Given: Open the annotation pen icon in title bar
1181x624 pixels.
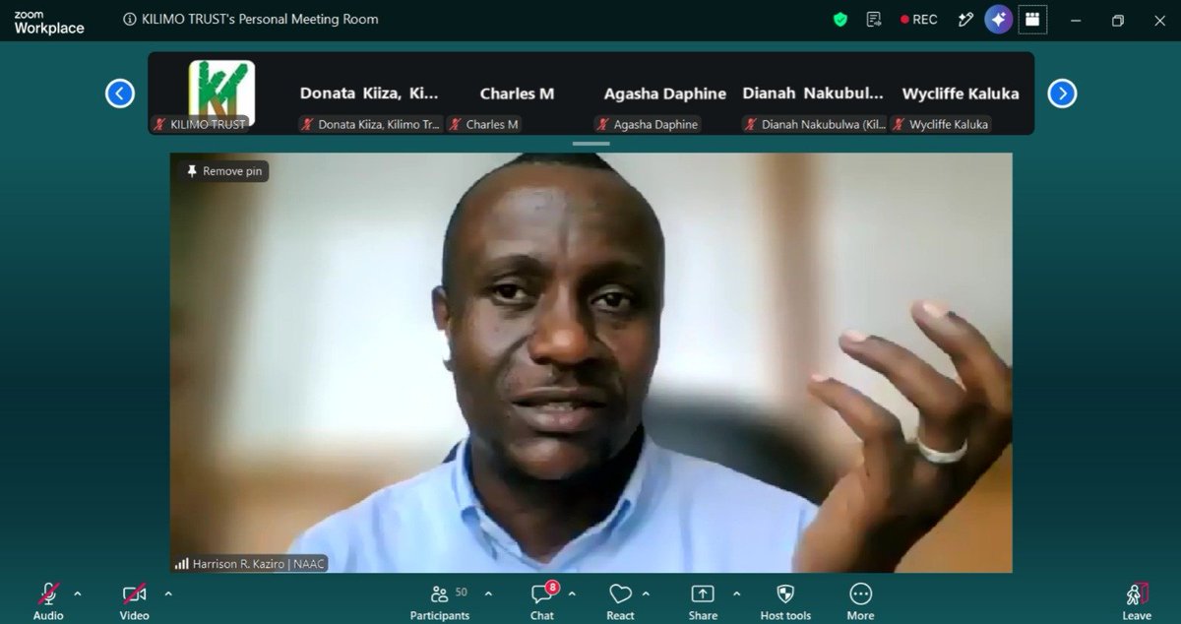Looking at the screenshot, I should 965,20.
